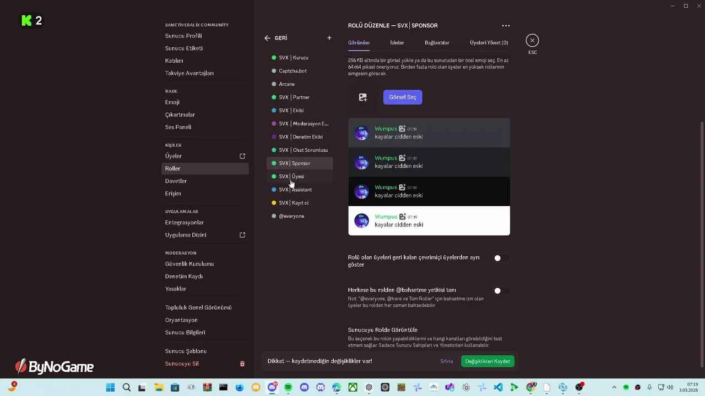Screen dimensions: 705x396
Task: Click the plus icon to add a role
Action: pos(329,38)
